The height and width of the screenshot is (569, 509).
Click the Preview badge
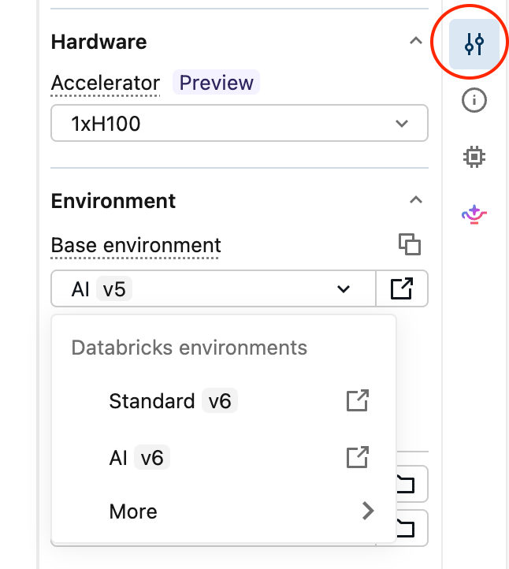pyautogui.click(x=216, y=83)
